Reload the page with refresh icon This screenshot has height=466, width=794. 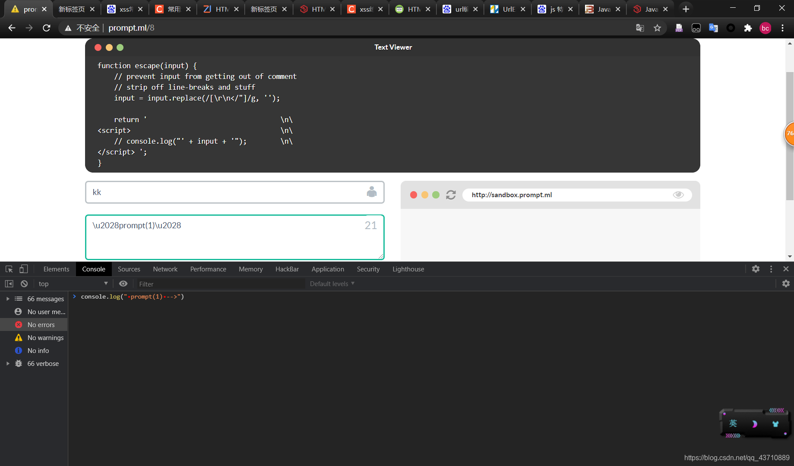tap(47, 28)
